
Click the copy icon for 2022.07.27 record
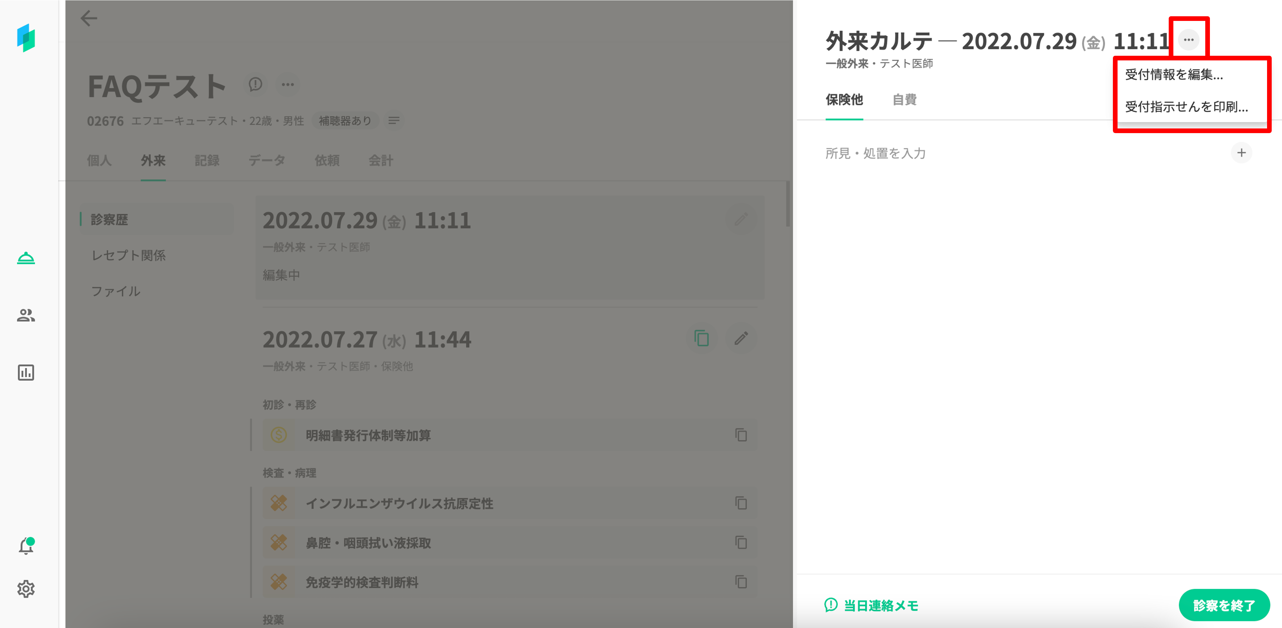(x=701, y=339)
